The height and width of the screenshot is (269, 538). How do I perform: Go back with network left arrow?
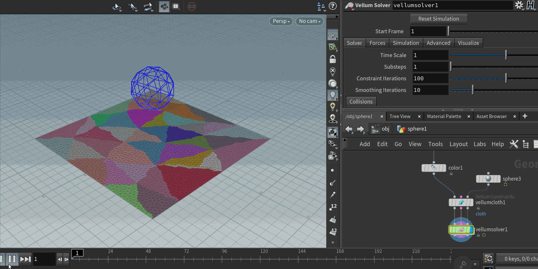(349, 129)
